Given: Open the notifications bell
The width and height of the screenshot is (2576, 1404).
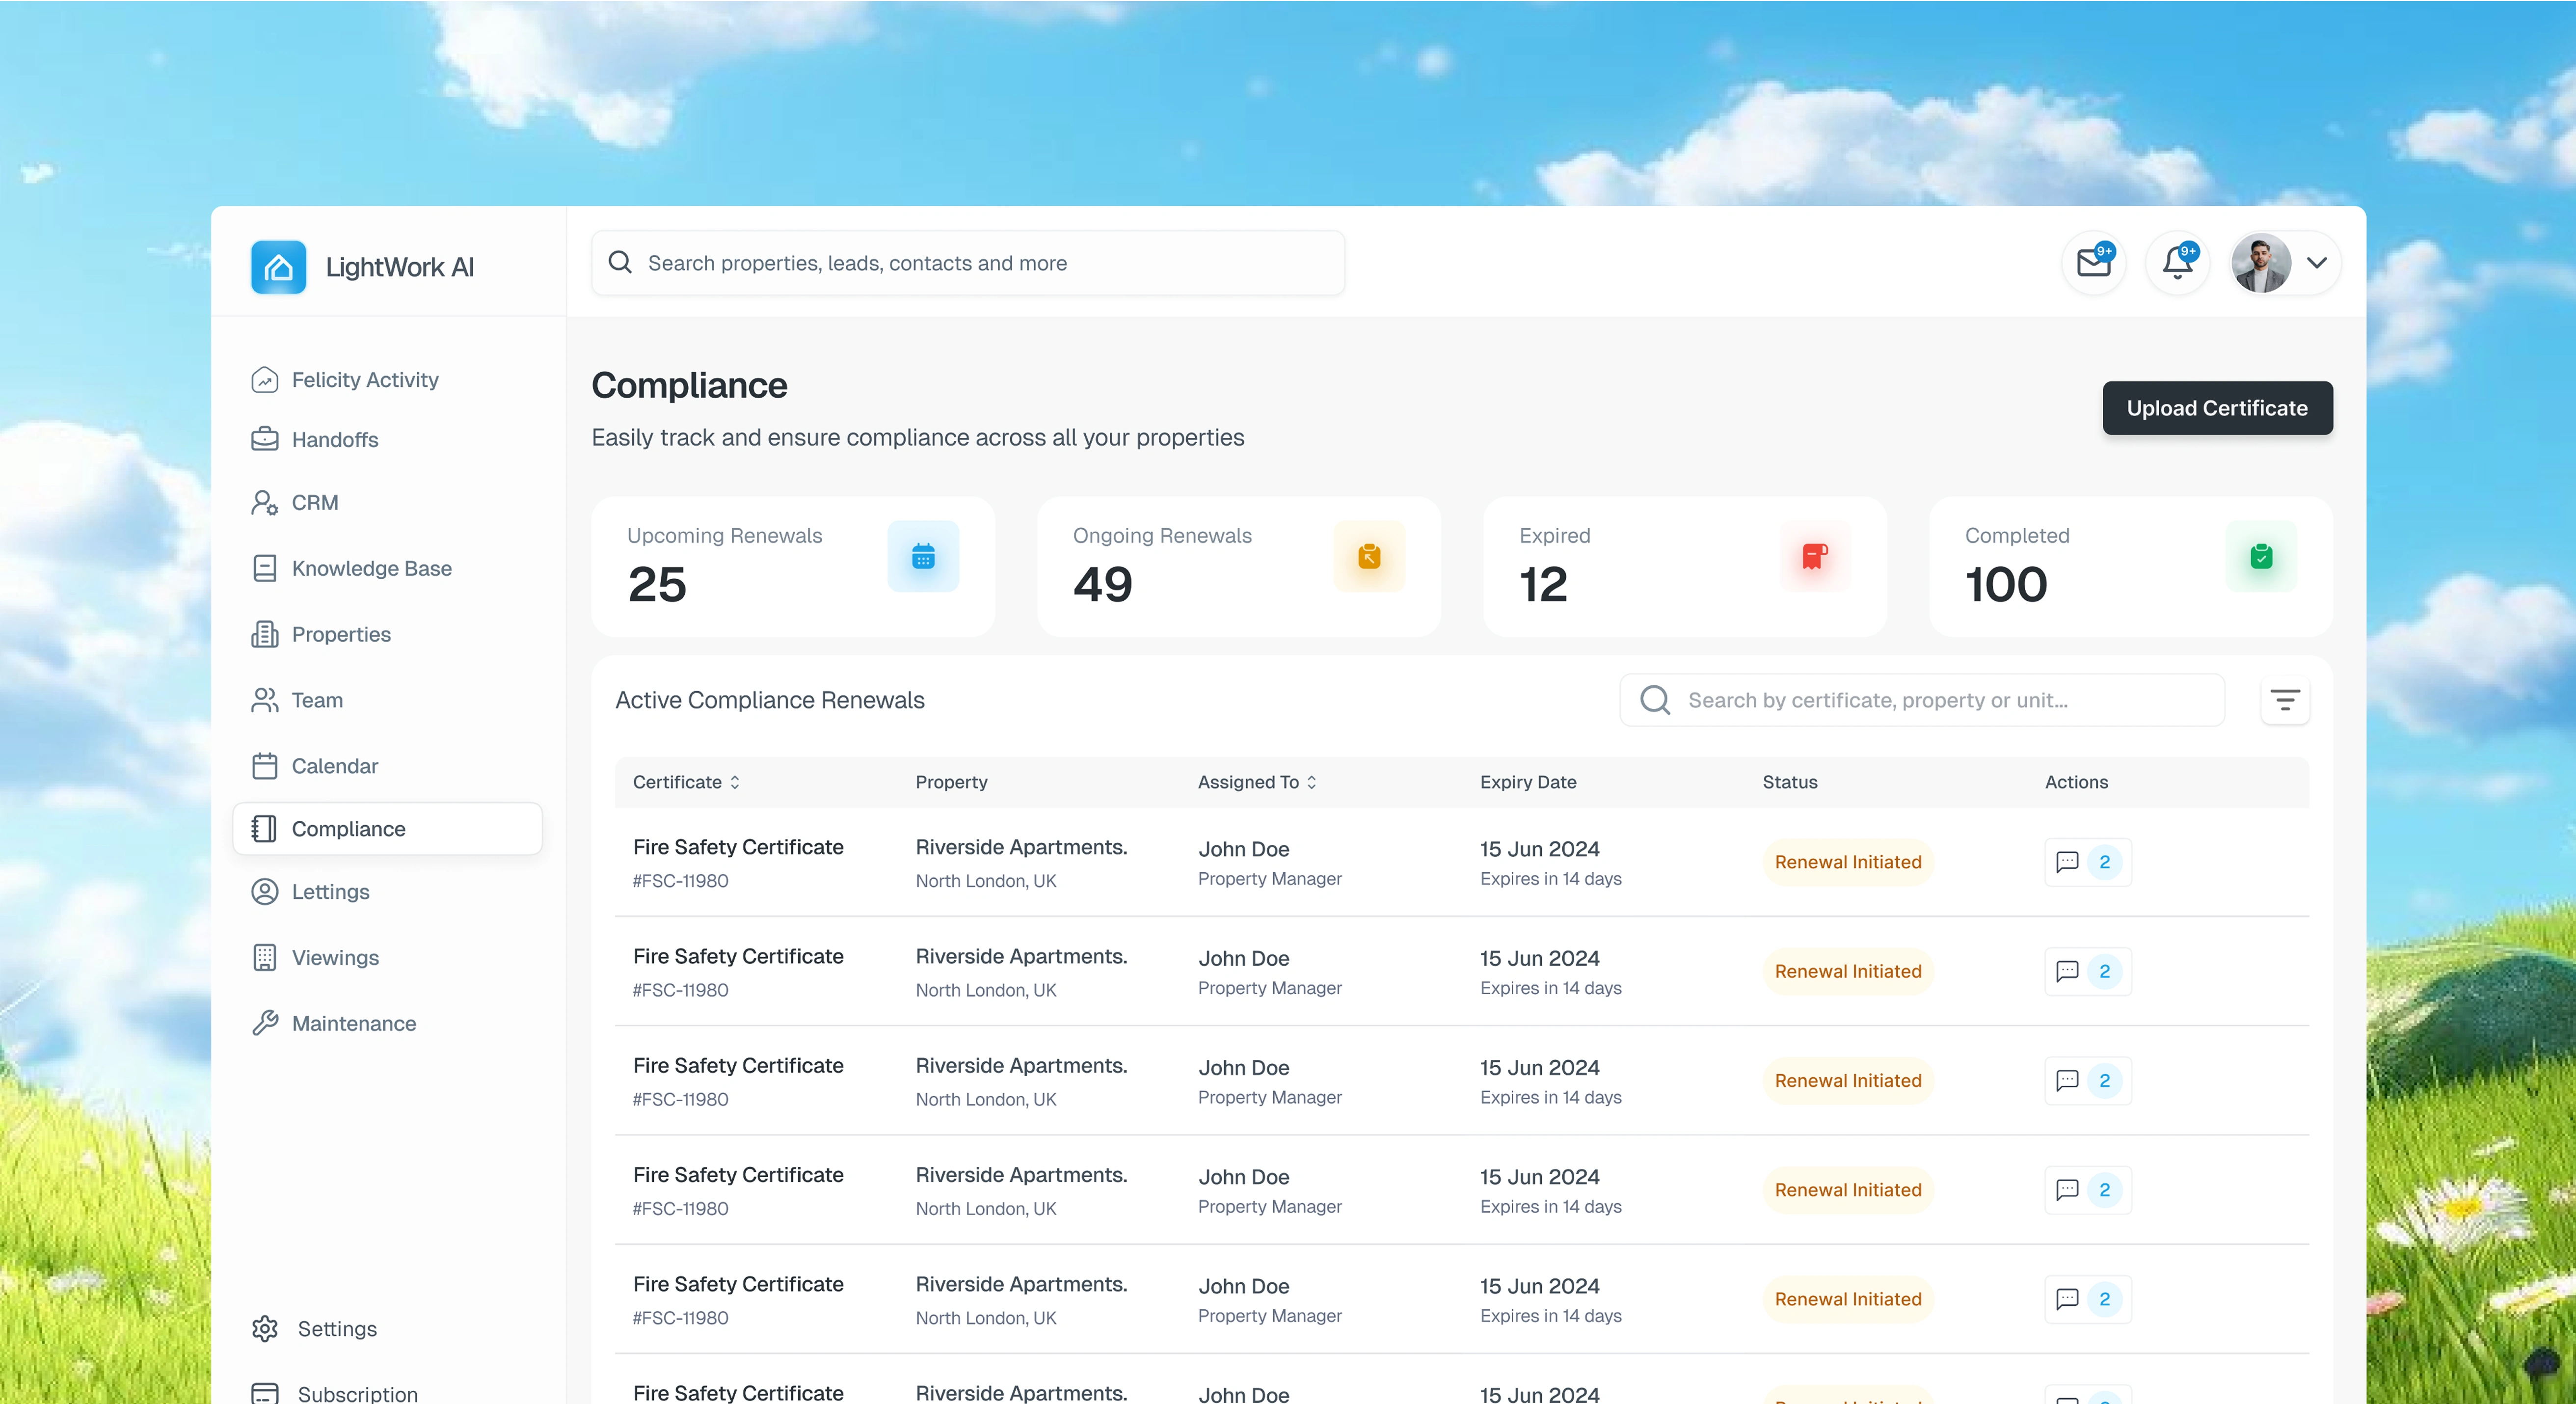Looking at the screenshot, I should pyautogui.click(x=2177, y=263).
